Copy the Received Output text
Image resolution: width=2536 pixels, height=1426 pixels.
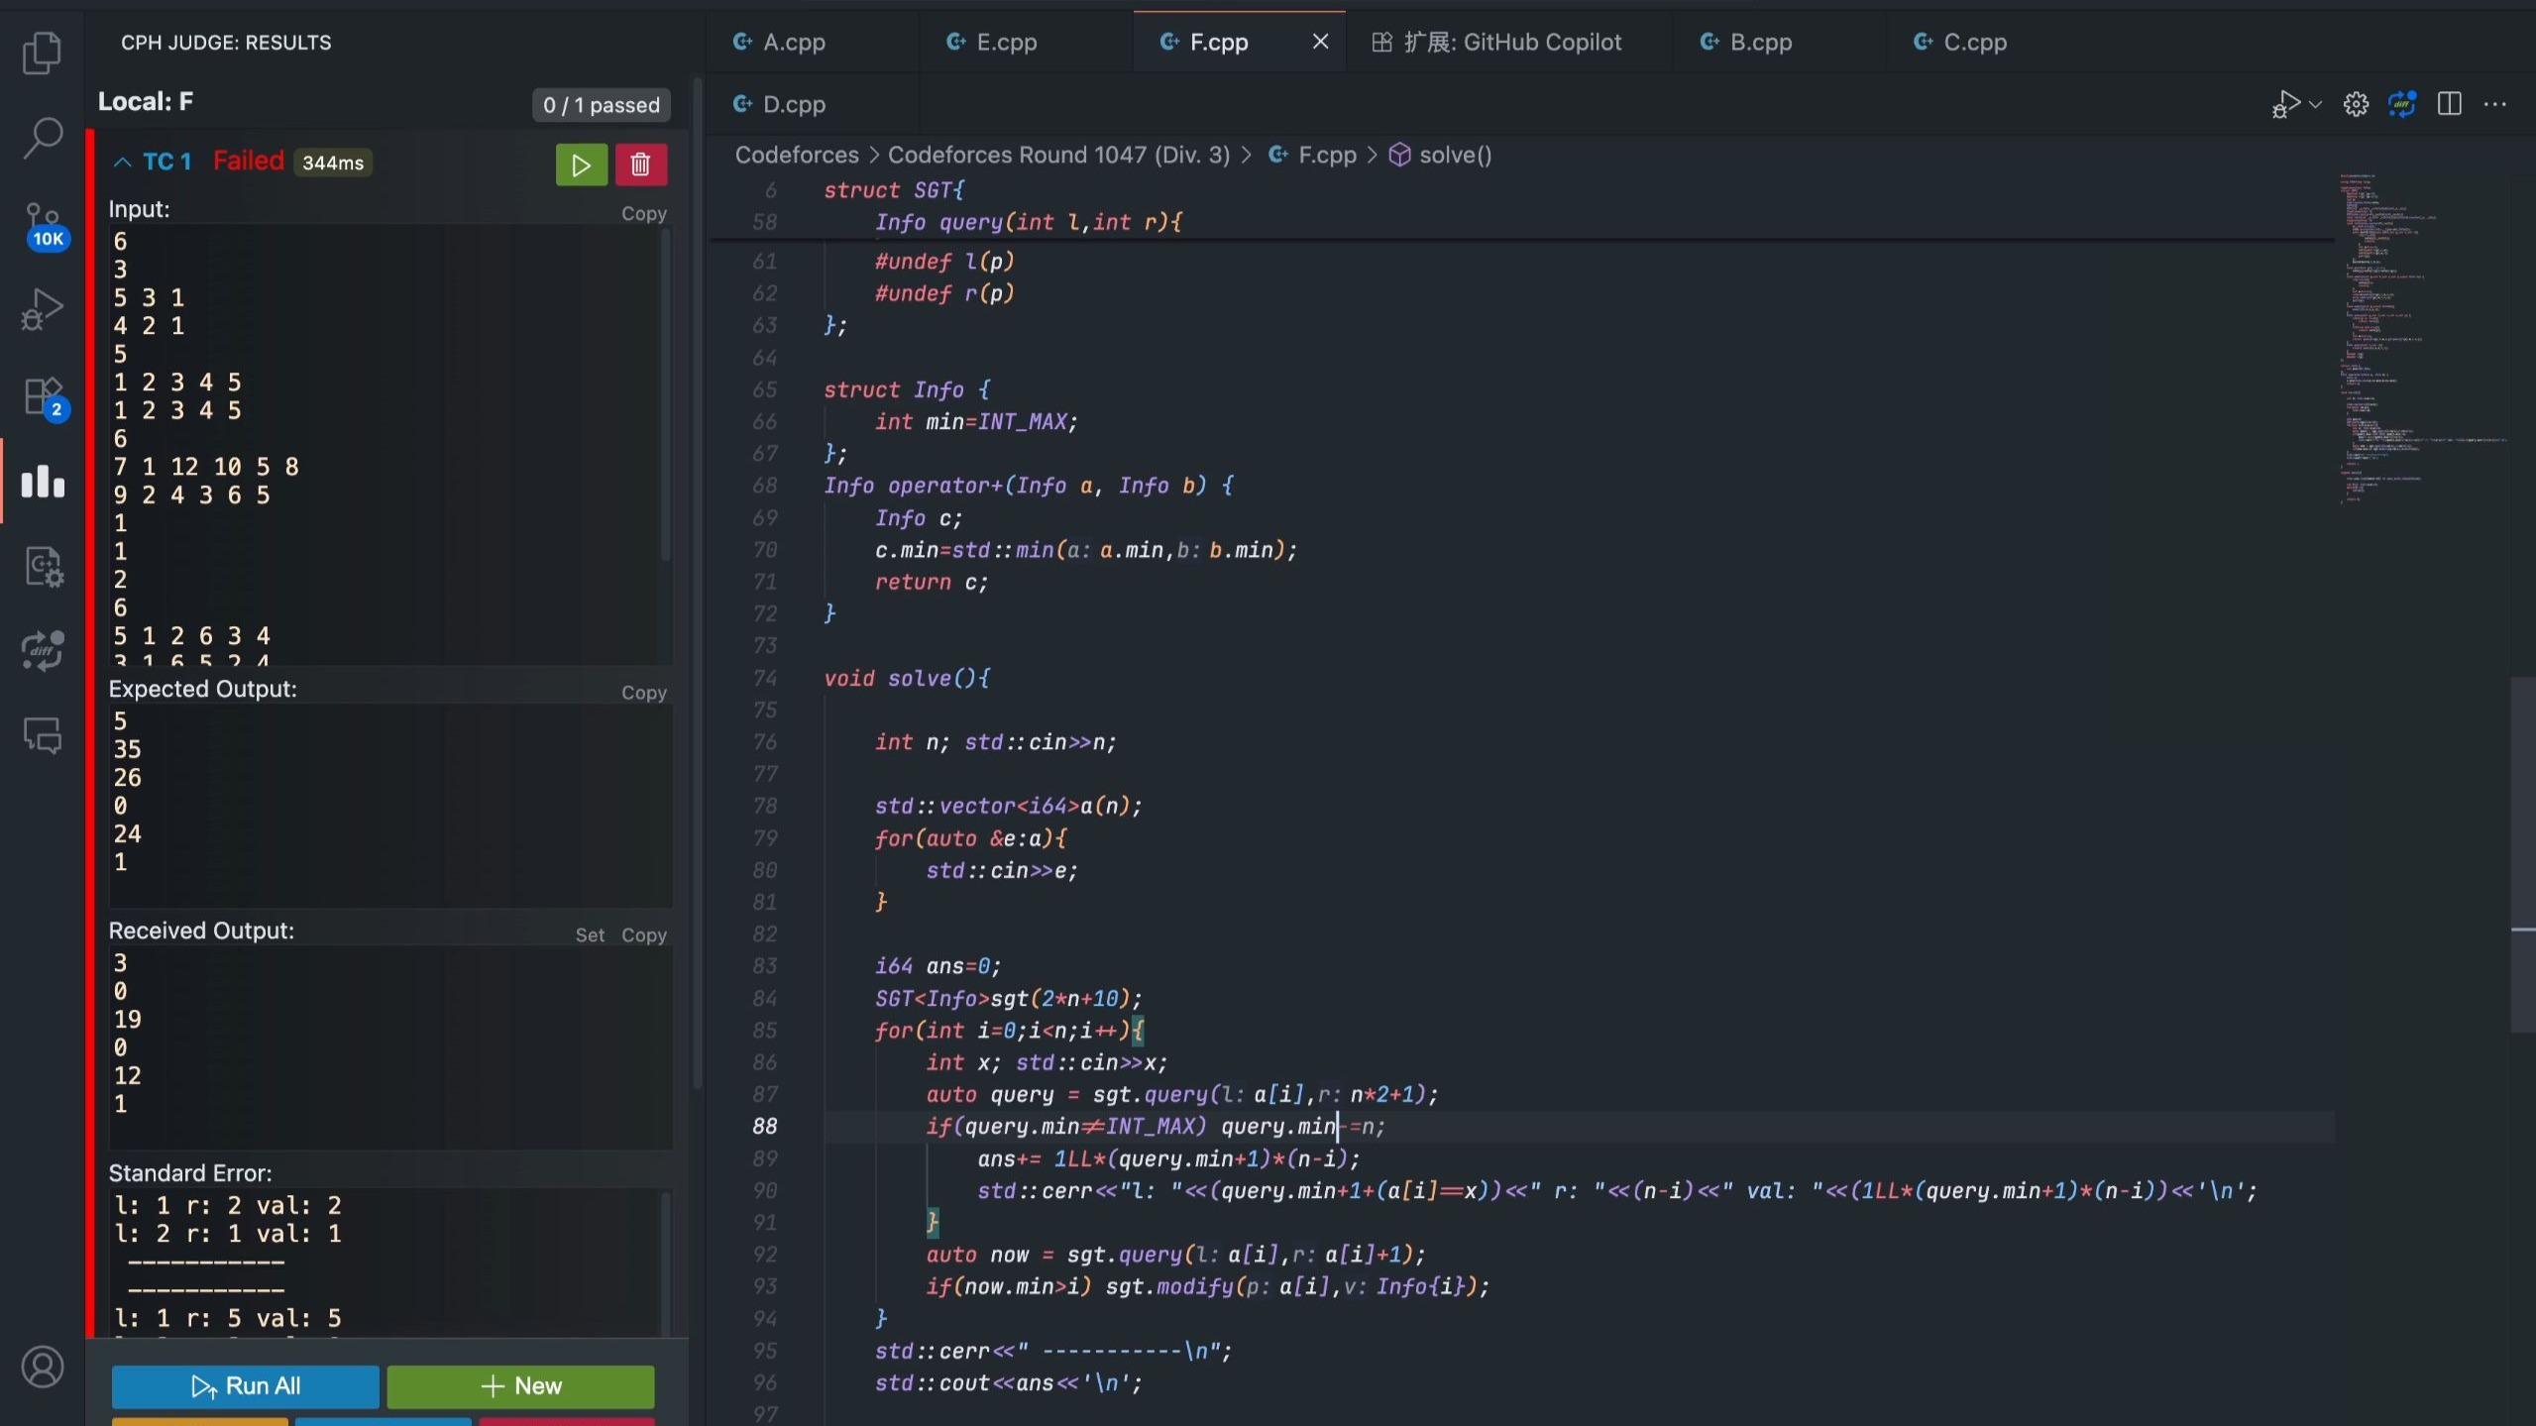coord(643,934)
